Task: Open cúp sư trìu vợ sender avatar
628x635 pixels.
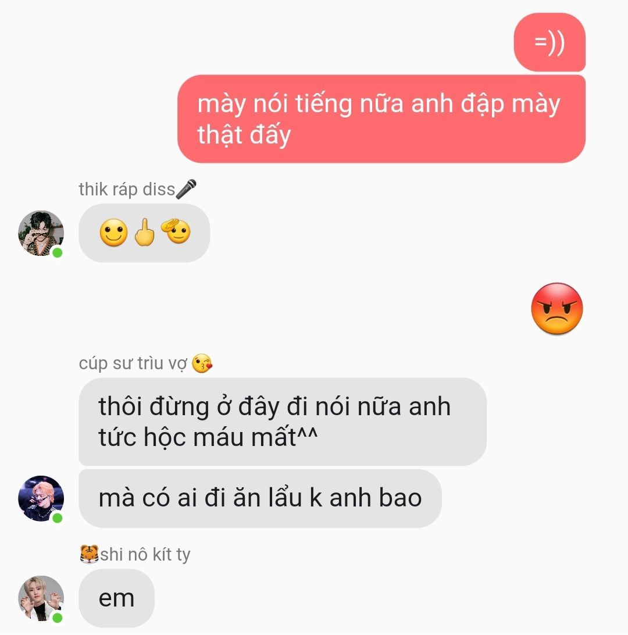Action: pos(41,498)
